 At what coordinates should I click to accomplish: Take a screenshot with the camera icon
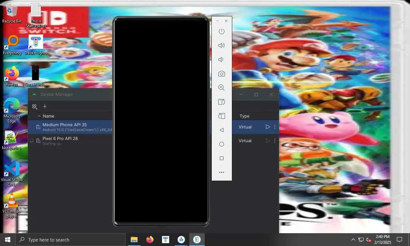click(221, 74)
